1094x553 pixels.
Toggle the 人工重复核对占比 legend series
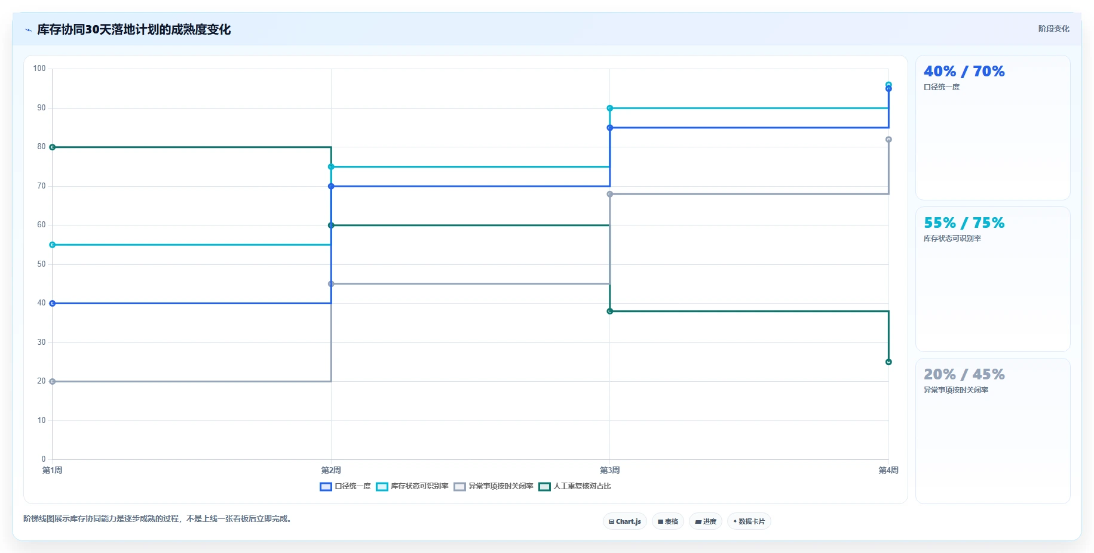coord(575,486)
